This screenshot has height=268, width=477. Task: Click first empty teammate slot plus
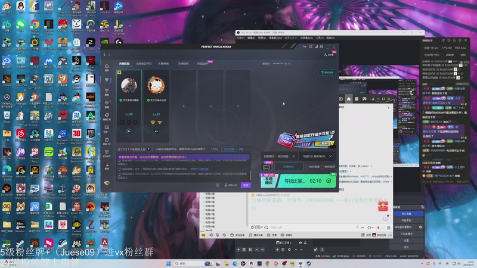[x=183, y=106]
